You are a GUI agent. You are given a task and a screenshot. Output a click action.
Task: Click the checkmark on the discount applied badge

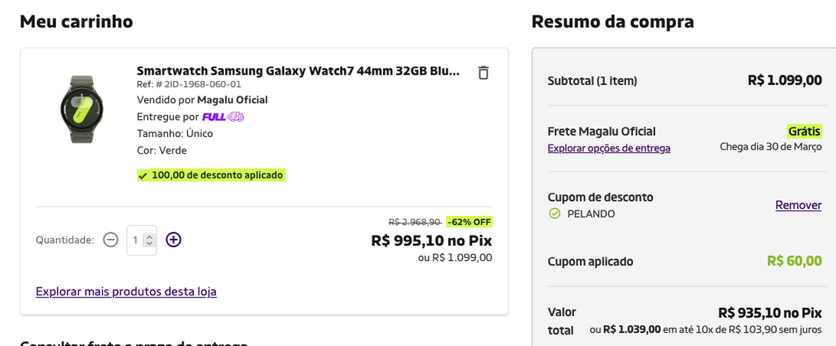pos(143,176)
